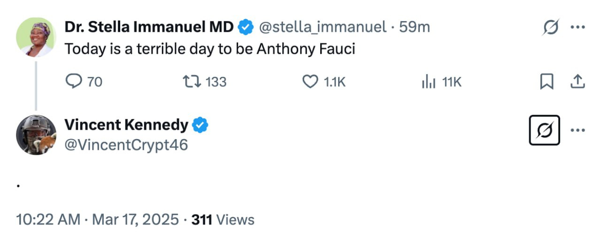Like Dr. Stella Immanuel's tweet
Viewport: 601px width, 237px height.
[x=310, y=82]
